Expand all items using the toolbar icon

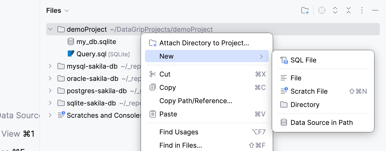pos(335,10)
